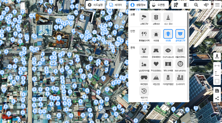
Task: Open 디지털박물관 vase icon
Action: [168, 77]
